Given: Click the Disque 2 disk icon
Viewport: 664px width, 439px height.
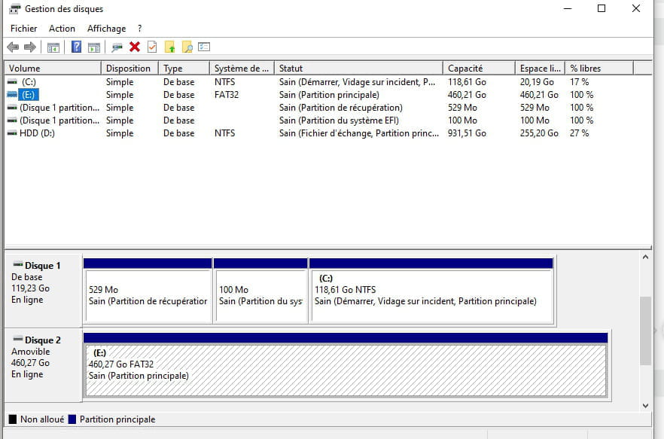Looking at the screenshot, I should point(18,339).
